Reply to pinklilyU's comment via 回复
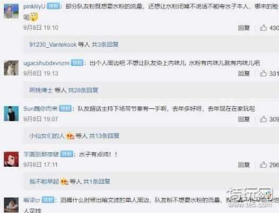The image size is (279, 213). point(244,28)
